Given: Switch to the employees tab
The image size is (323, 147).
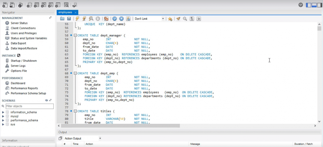Looking at the screenshot, I should click(66, 12).
